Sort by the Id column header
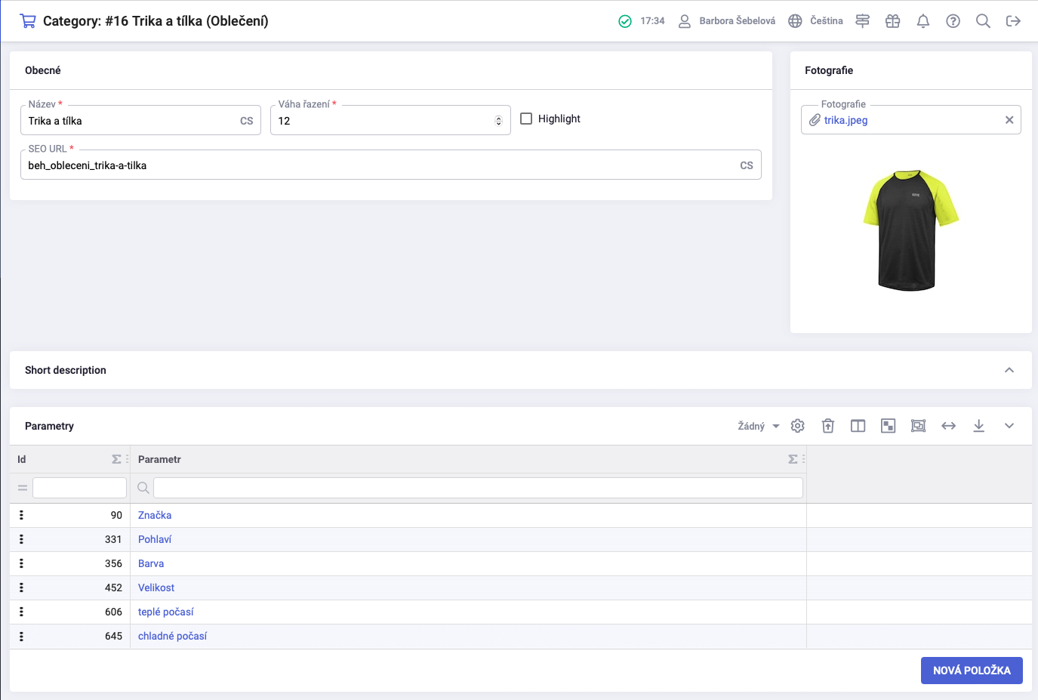The image size is (1038, 700). tap(22, 459)
